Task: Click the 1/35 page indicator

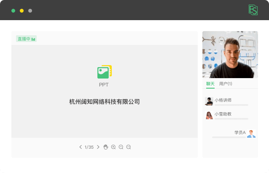Action: pos(89,147)
